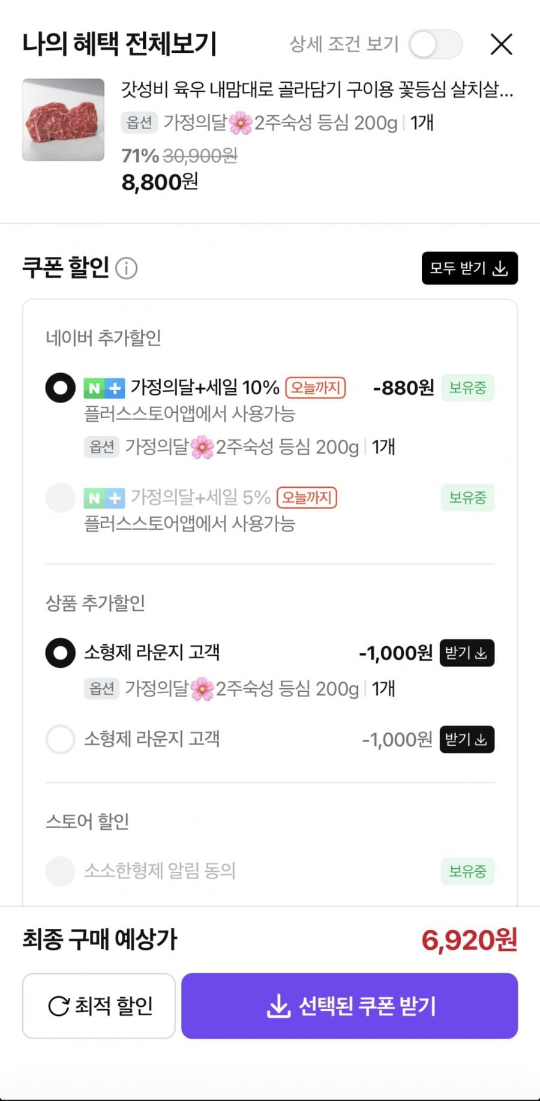
Task: Tap the 보유중 badge for 소소한형제 알림 동의
Action: coord(467,871)
